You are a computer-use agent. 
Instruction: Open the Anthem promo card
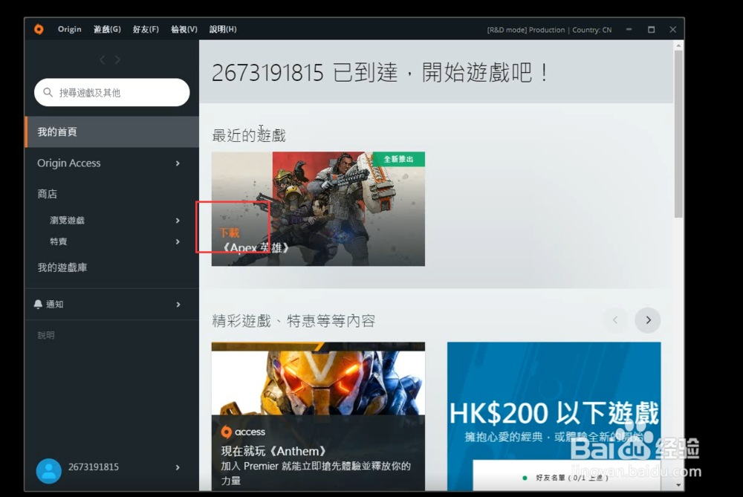[x=318, y=416]
